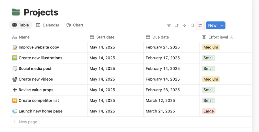Click the search magnifier icon
This screenshot has height=132, width=259.
click(x=192, y=25)
